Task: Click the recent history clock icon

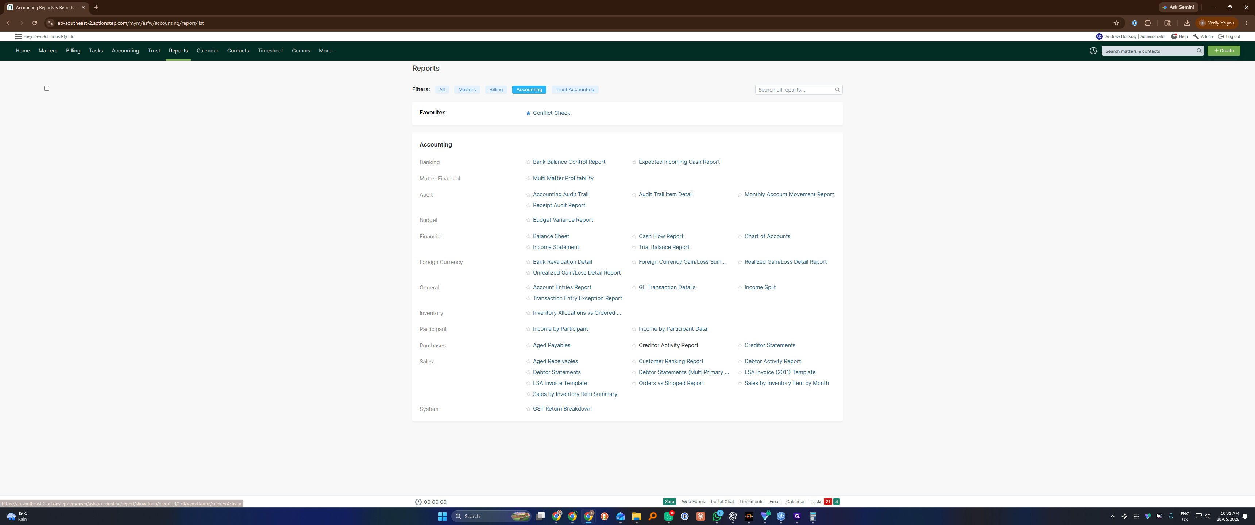Action: pyautogui.click(x=1093, y=51)
